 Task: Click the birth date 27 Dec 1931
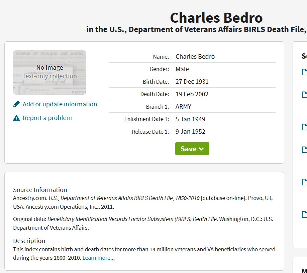192,82
